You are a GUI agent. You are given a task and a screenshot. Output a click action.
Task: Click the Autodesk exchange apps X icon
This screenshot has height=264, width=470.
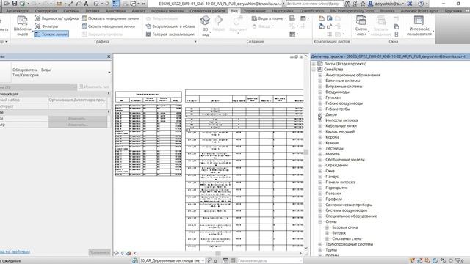[x=410, y=4]
